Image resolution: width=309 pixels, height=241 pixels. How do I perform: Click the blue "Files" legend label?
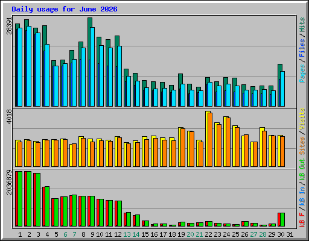[x=302, y=48]
